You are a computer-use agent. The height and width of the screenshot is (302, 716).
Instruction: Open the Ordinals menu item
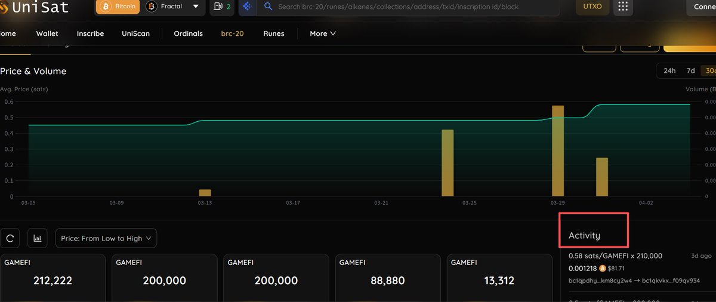[188, 33]
